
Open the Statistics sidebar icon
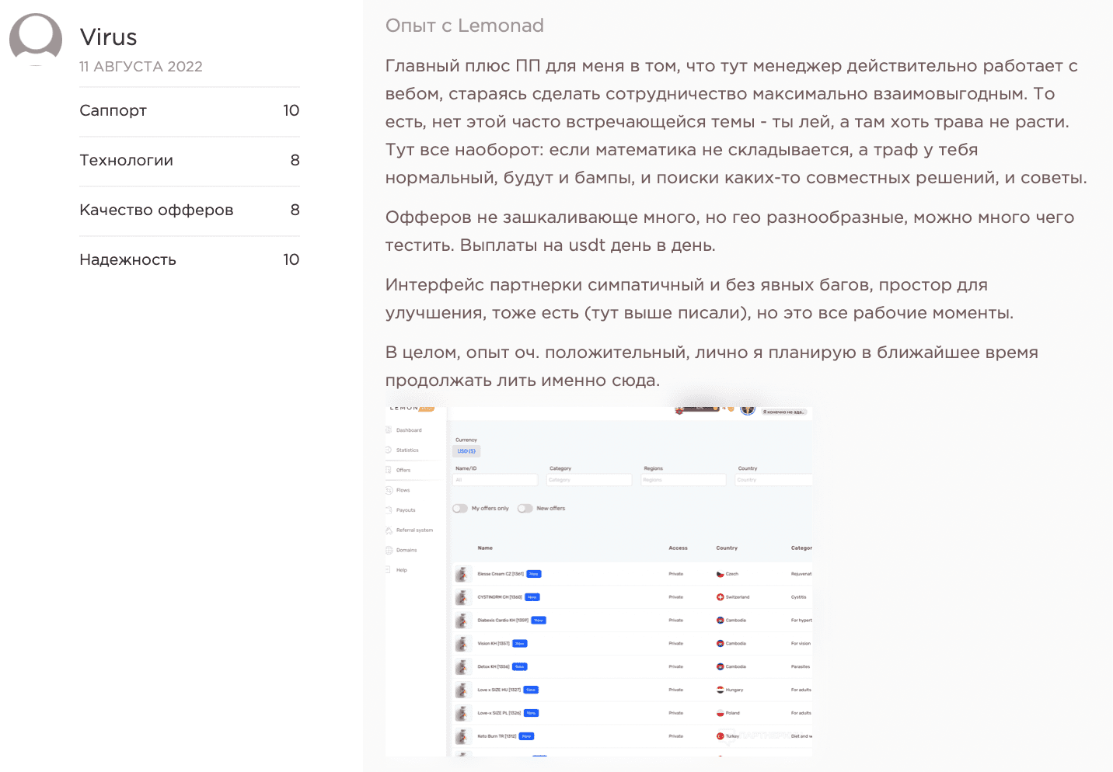pos(389,450)
